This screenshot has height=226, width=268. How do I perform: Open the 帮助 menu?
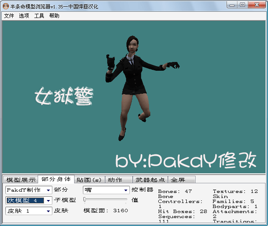pyautogui.click(x=54, y=16)
